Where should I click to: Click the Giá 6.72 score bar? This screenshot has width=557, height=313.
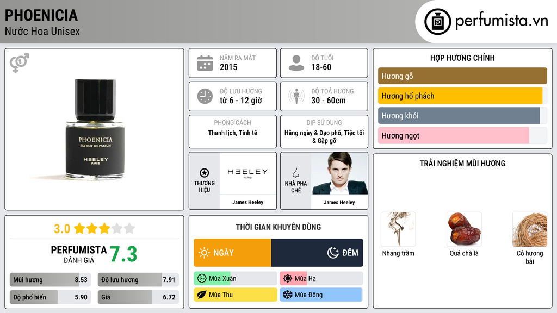click(x=138, y=297)
